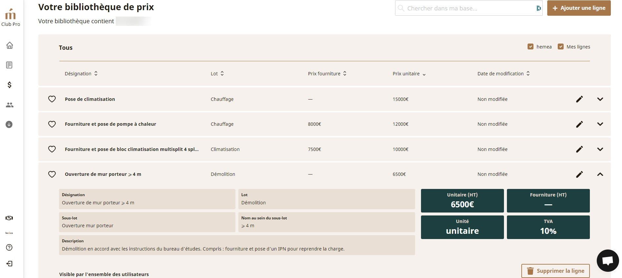Click the small hemea logo in sidebar
The image size is (622, 278).
click(9, 233)
